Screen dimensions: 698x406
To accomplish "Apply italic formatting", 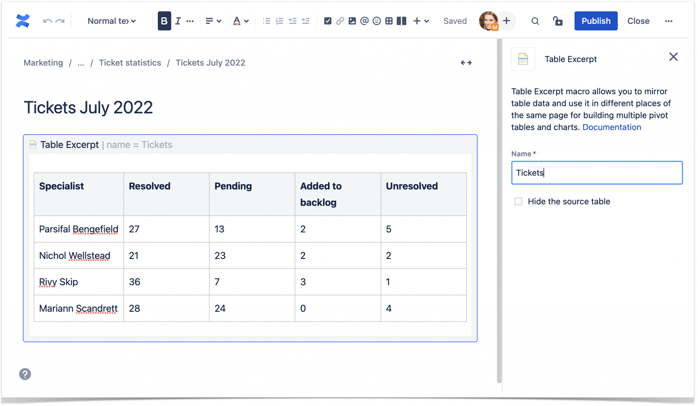I will 177,21.
